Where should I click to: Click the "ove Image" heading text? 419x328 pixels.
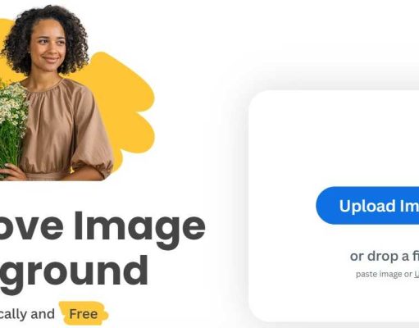102,228
